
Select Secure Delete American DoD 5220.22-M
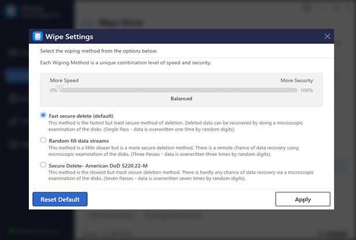43,165
